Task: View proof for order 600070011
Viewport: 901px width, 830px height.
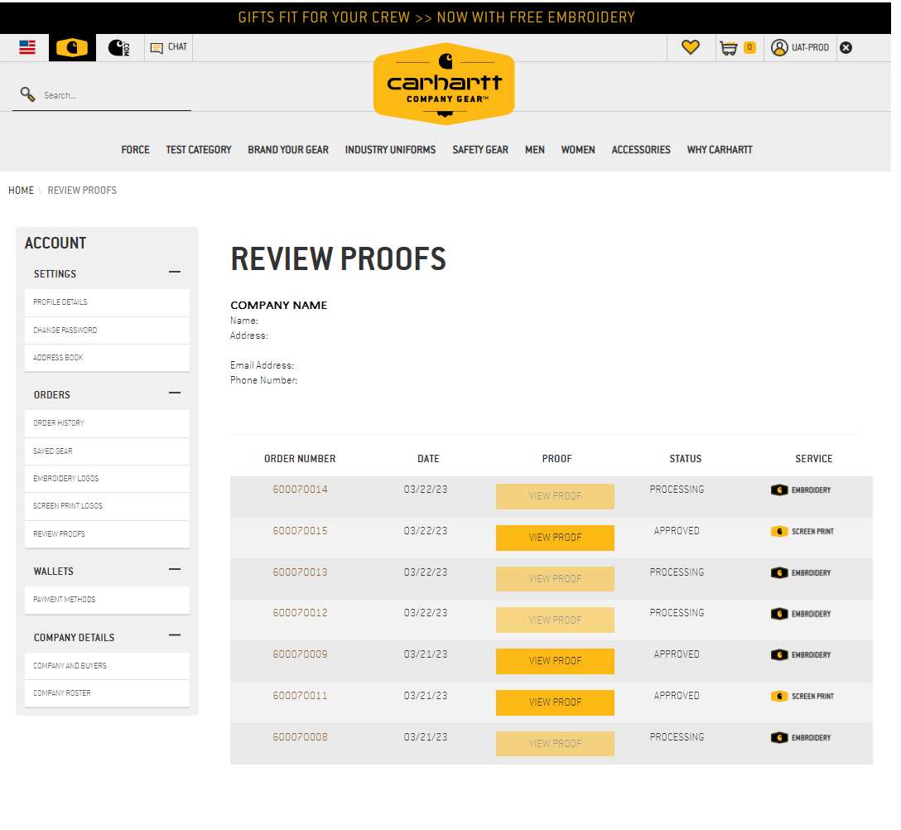Action: point(555,702)
